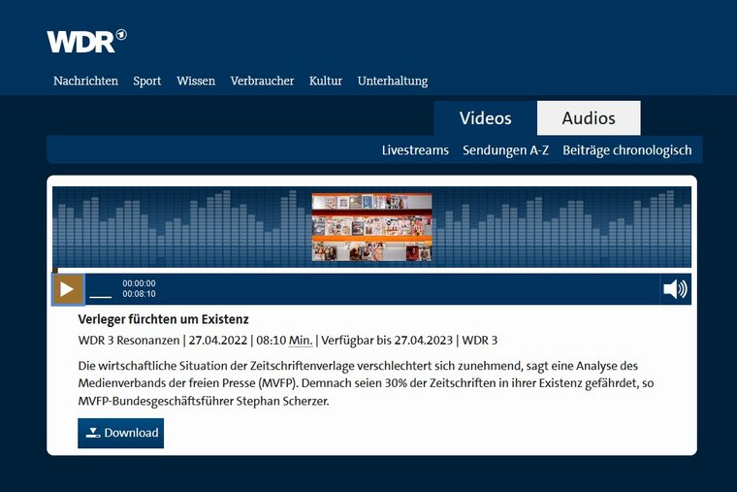Open the Sendungen A-Z list

[x=505, y=149]
